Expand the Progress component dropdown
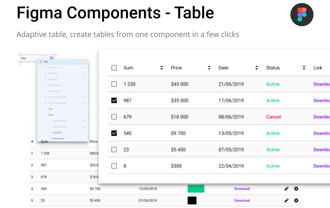This screenshot has height=208, width=330. pyautogui.click(x=84, y=67)
